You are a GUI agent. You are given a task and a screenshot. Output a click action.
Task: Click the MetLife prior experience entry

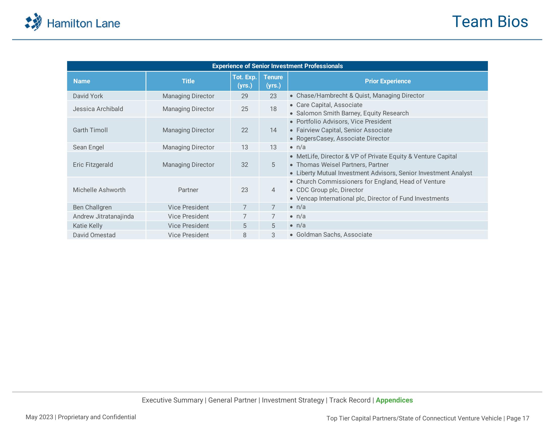point(376,156)
